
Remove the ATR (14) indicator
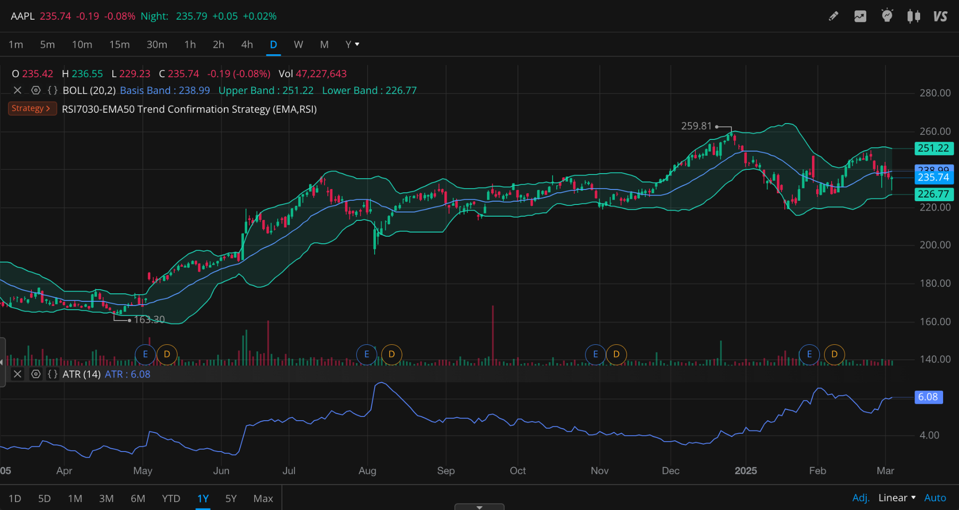(x=17, y=374)
